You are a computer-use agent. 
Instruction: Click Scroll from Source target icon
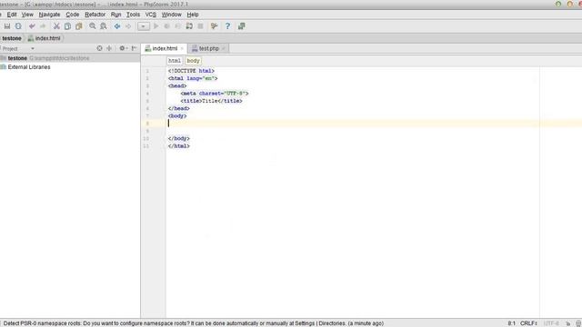tap(99, 48)
